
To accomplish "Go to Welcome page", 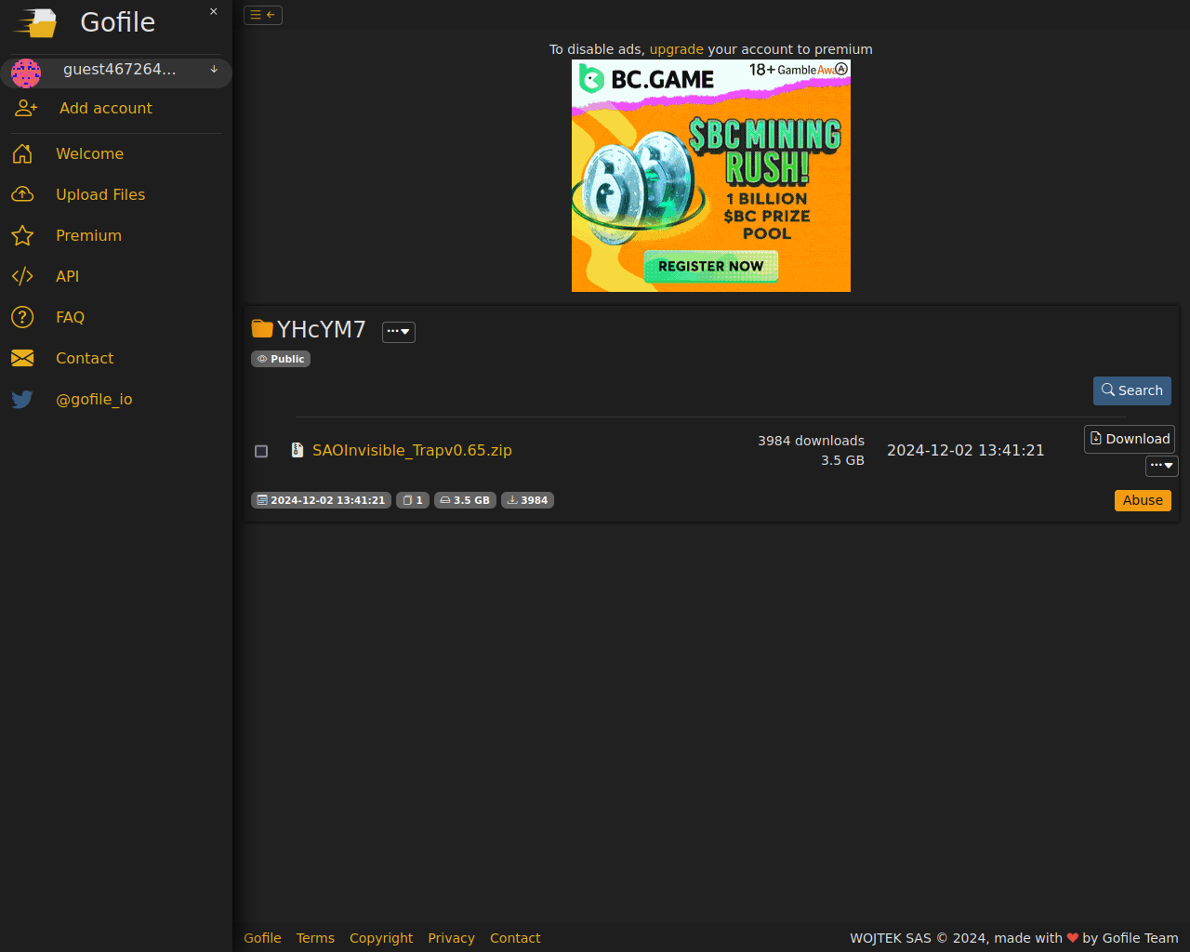I will (89, 153).
